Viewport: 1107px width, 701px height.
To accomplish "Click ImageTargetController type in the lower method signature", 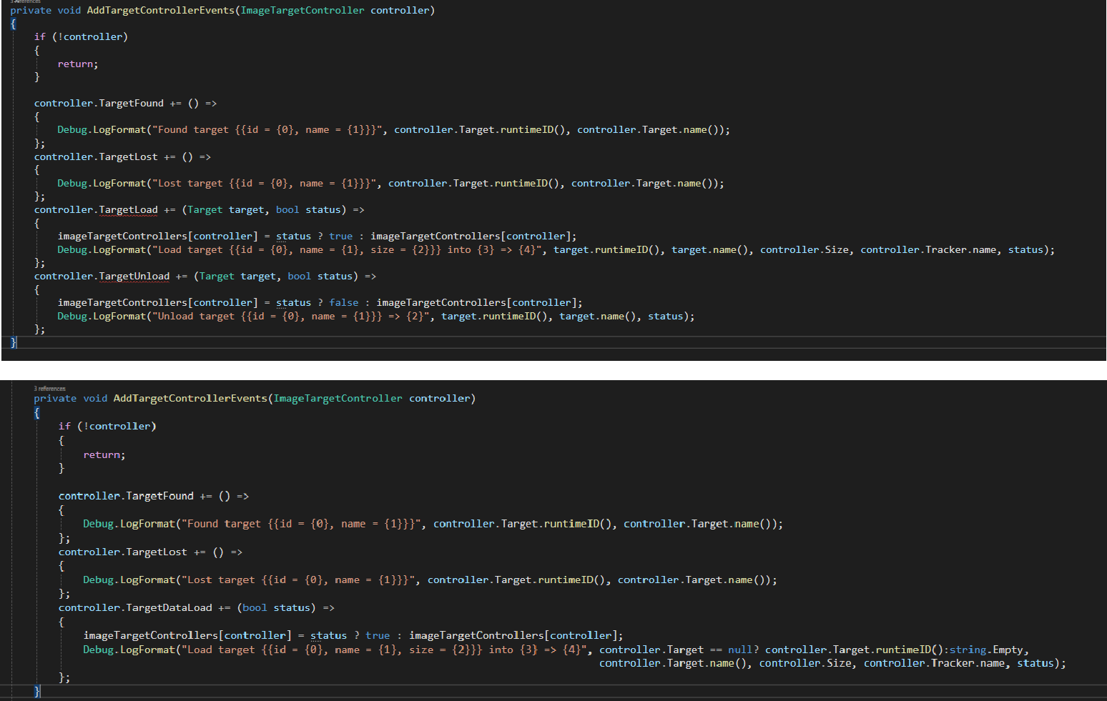I will point(338,399).
